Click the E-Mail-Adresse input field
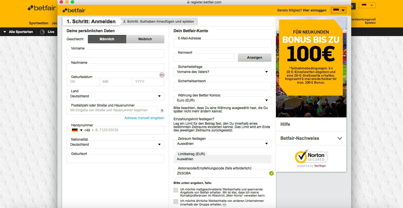This screenshot has height=208, width=403. [x=222, y=43]
